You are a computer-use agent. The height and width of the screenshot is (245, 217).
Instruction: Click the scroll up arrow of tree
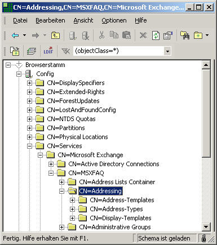click(x=206, y=65)
